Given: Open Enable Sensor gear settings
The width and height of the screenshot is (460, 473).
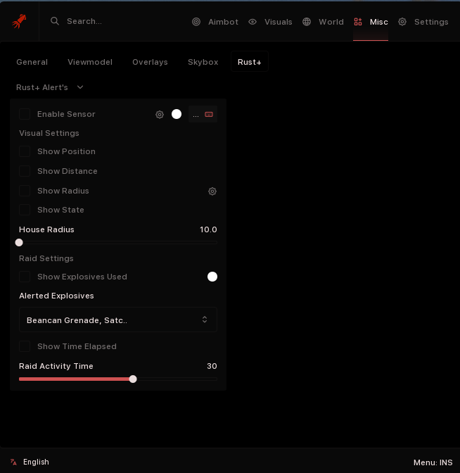Looking at the screenshot, I should click(160, 114).
